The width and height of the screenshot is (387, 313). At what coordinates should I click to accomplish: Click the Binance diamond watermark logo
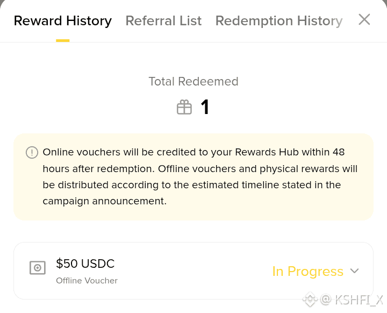point(310,300)
